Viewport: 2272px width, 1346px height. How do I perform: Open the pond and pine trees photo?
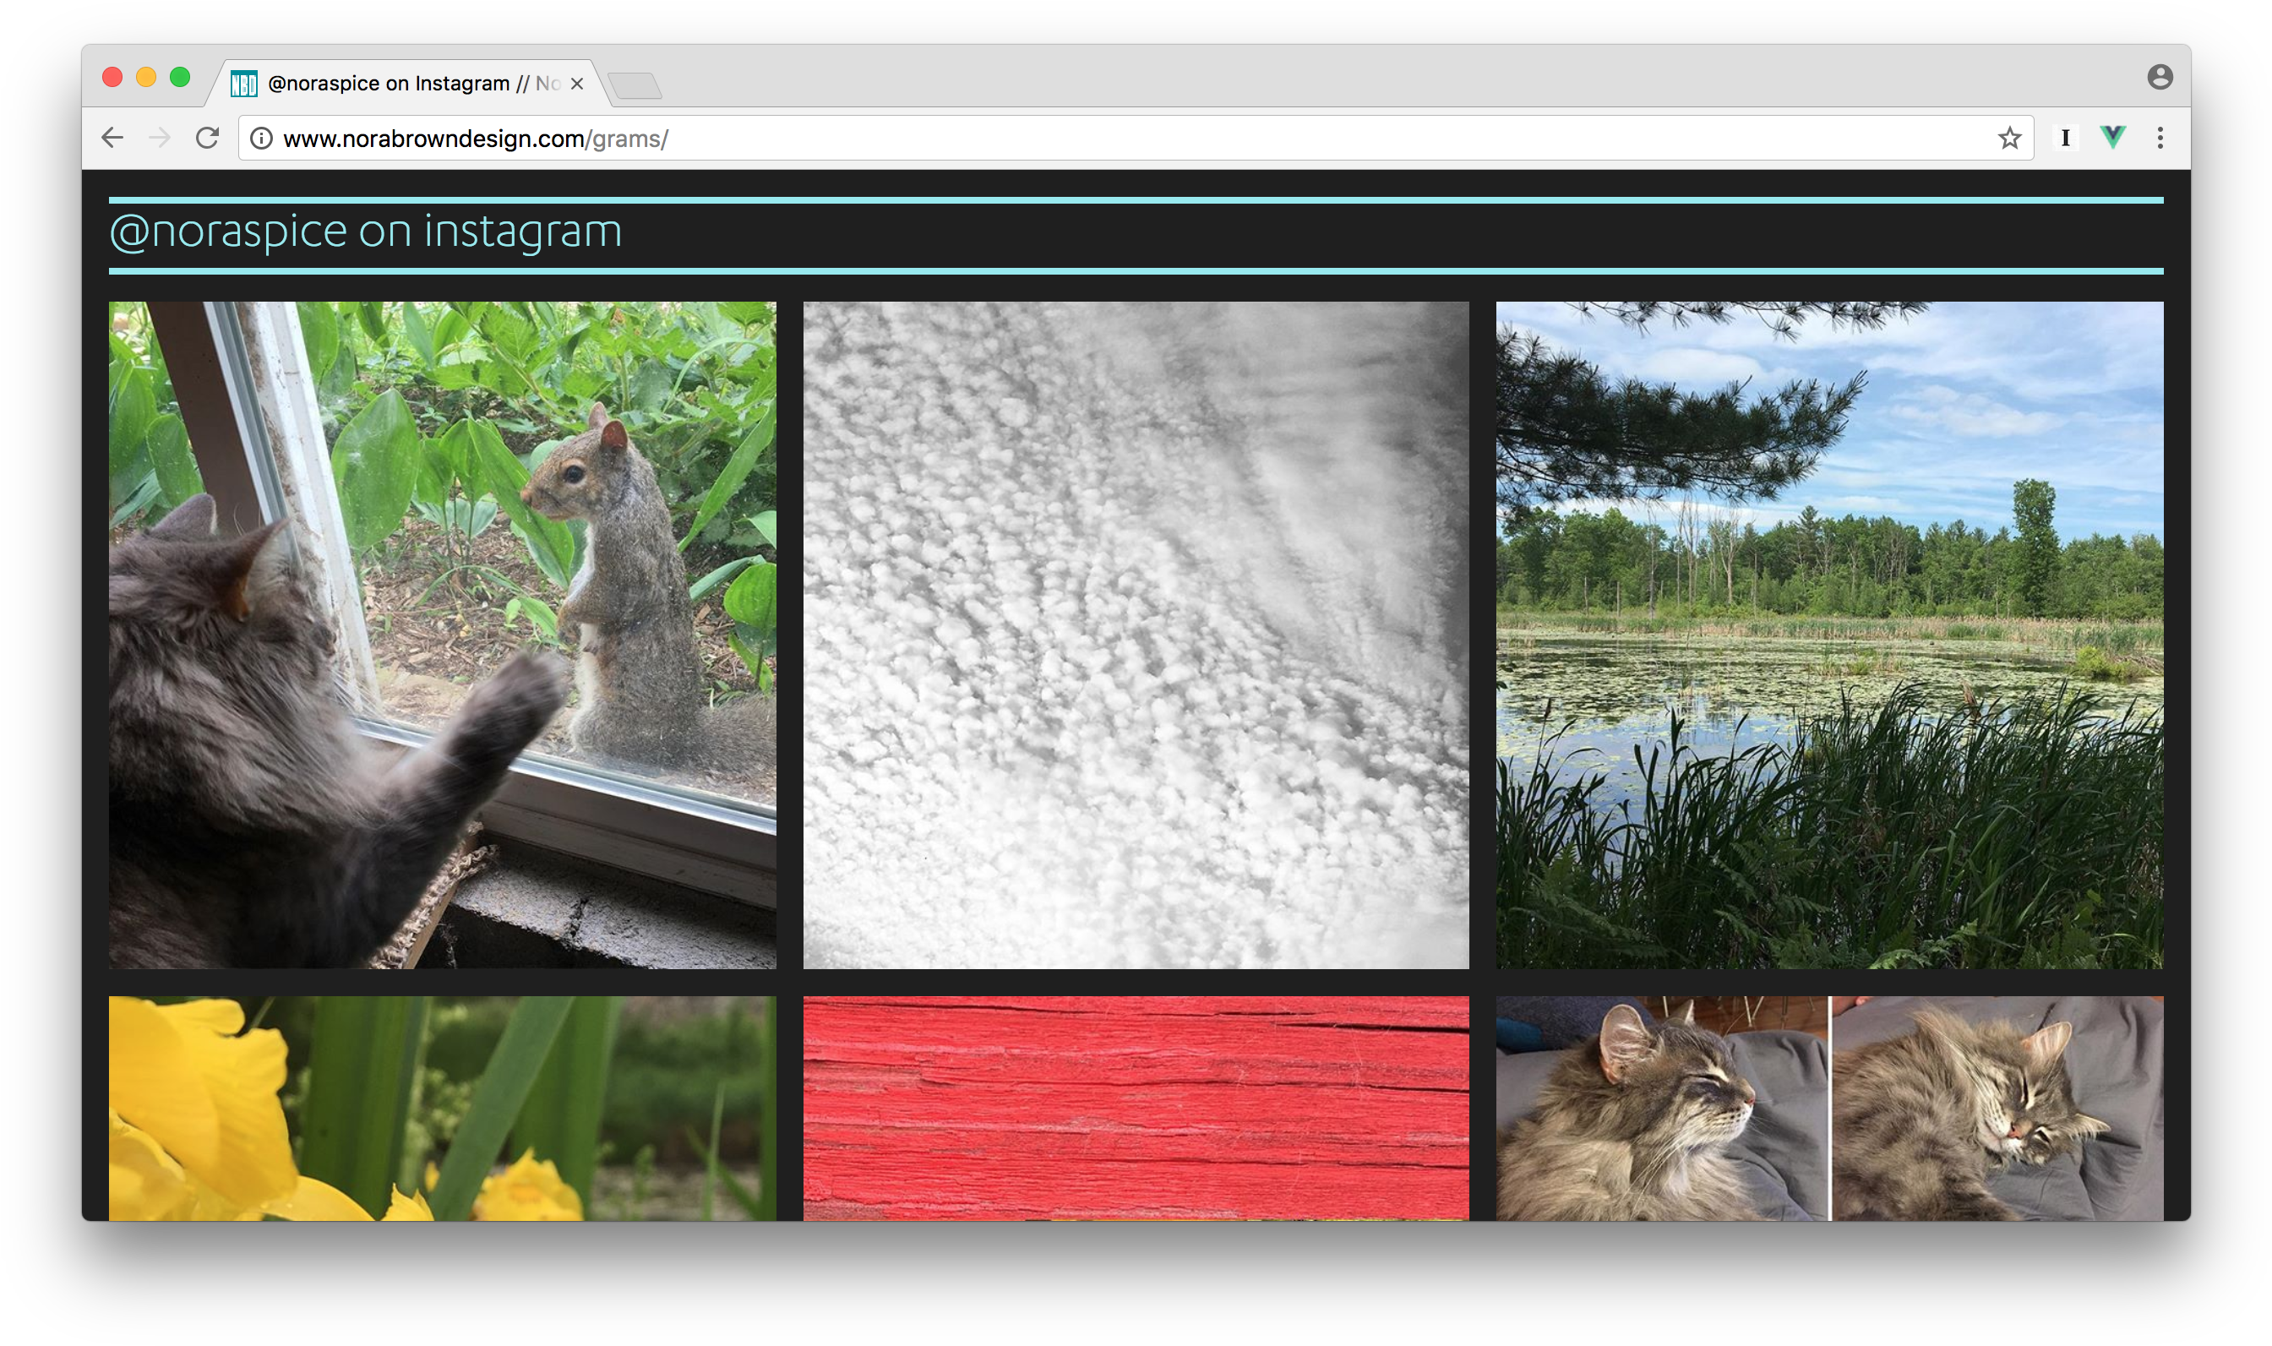point(1829,635)
